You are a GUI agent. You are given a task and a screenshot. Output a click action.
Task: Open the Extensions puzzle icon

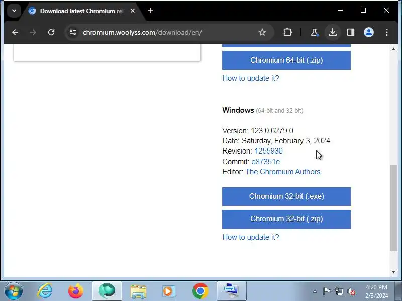[287, 32]
